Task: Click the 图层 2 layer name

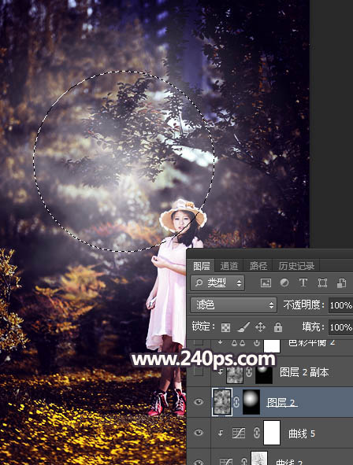Action: click(x=281, y=402)
